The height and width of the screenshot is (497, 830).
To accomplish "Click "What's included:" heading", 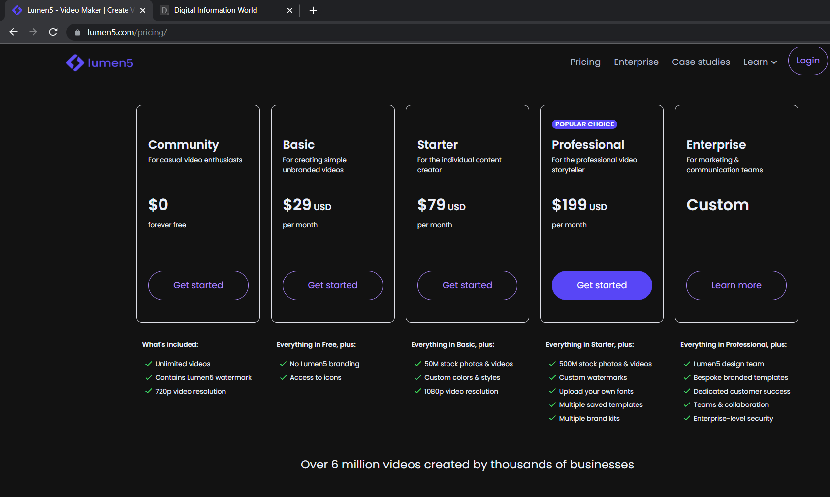I will (170, 344).
